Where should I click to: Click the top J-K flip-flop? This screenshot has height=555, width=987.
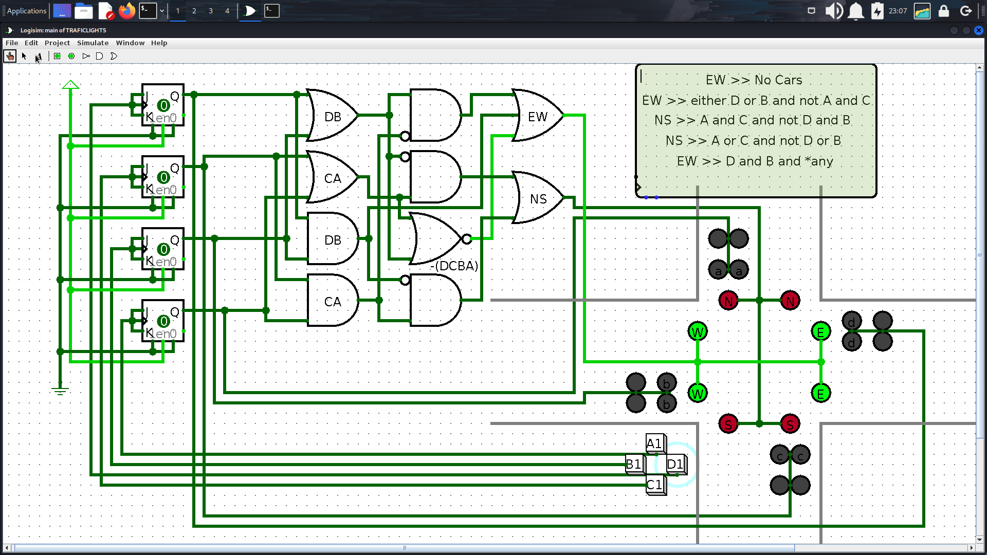(x=163, y=105)
